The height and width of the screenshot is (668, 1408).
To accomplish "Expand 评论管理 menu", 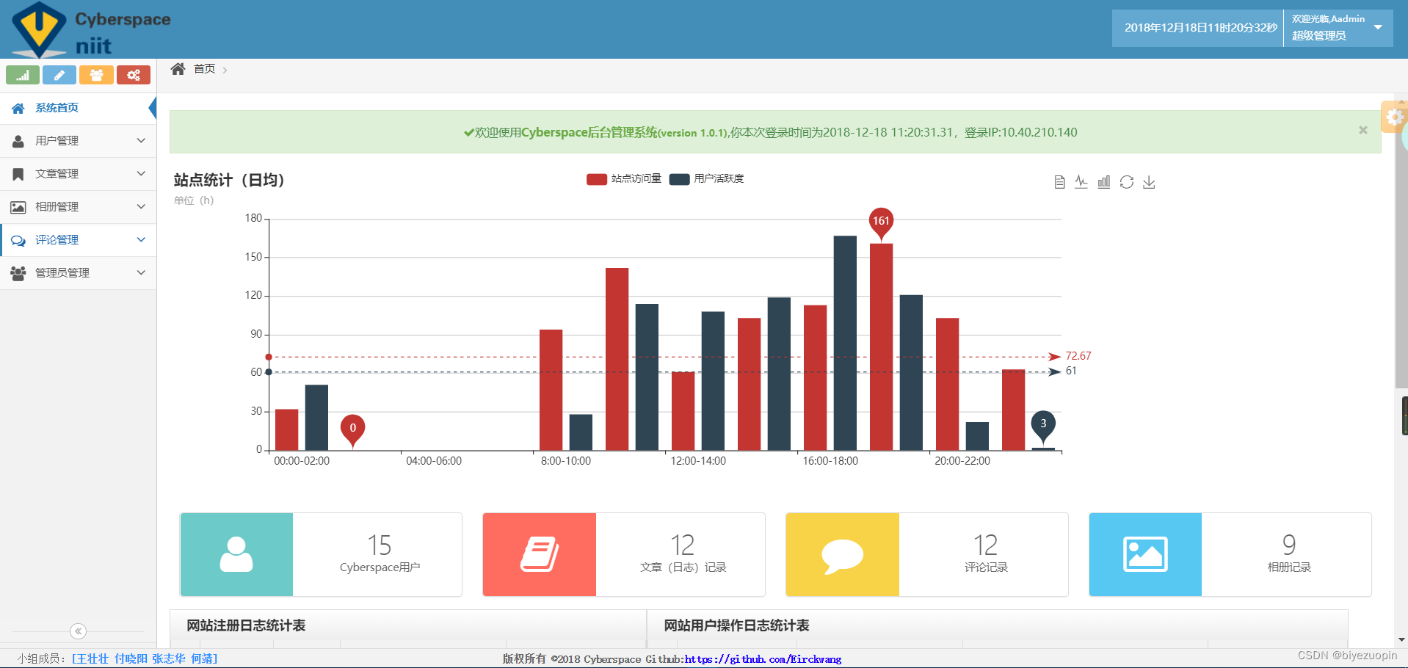I will [x=79, y=240].
